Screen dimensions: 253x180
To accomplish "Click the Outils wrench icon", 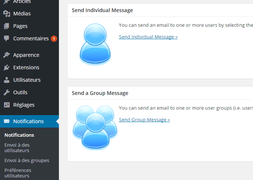I will pyautogui.click(x=7, y=92).
